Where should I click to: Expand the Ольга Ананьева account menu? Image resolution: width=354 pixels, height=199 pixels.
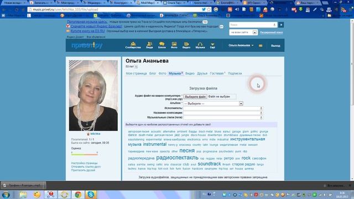pos(241,45)
